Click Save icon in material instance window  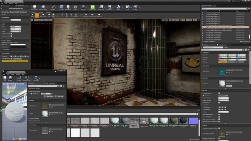coord(5,78)
